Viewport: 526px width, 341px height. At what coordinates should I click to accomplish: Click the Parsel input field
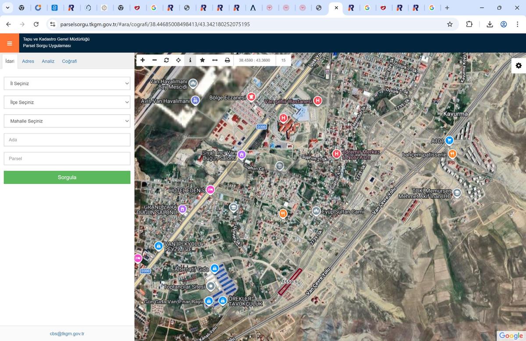click(67, 158)
